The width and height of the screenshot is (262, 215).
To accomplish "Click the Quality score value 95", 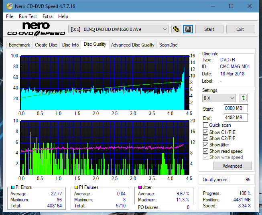I will 248,180.
